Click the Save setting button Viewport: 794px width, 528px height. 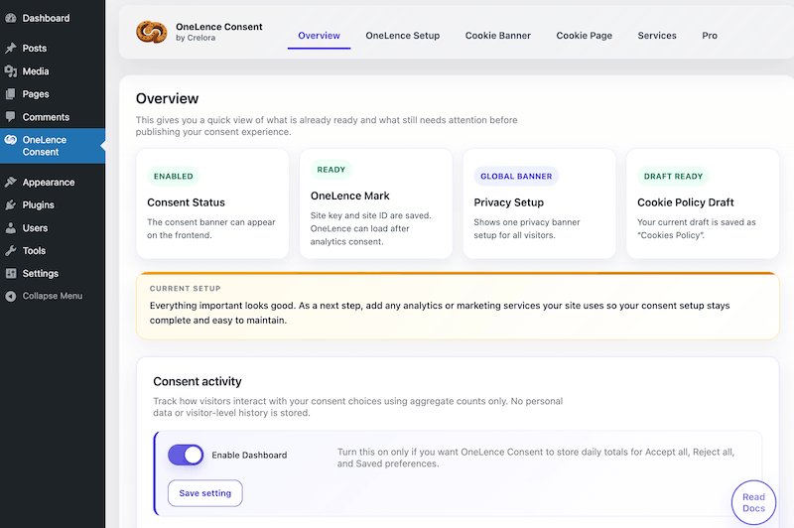[205, 493]
